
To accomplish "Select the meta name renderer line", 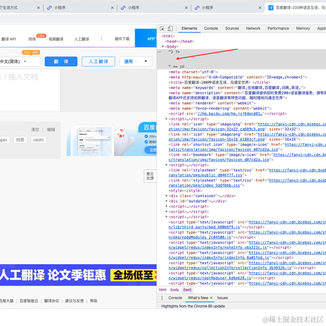I will click(x=212, y=103).
